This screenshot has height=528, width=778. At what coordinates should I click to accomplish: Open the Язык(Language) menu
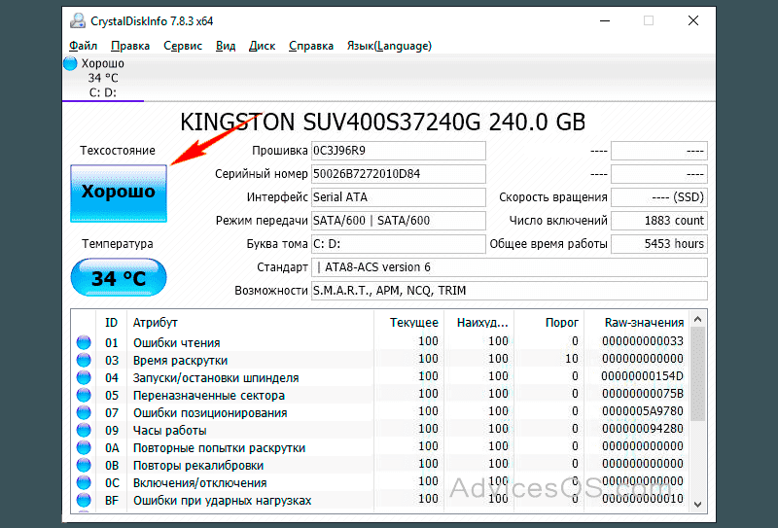coord(389,46)
